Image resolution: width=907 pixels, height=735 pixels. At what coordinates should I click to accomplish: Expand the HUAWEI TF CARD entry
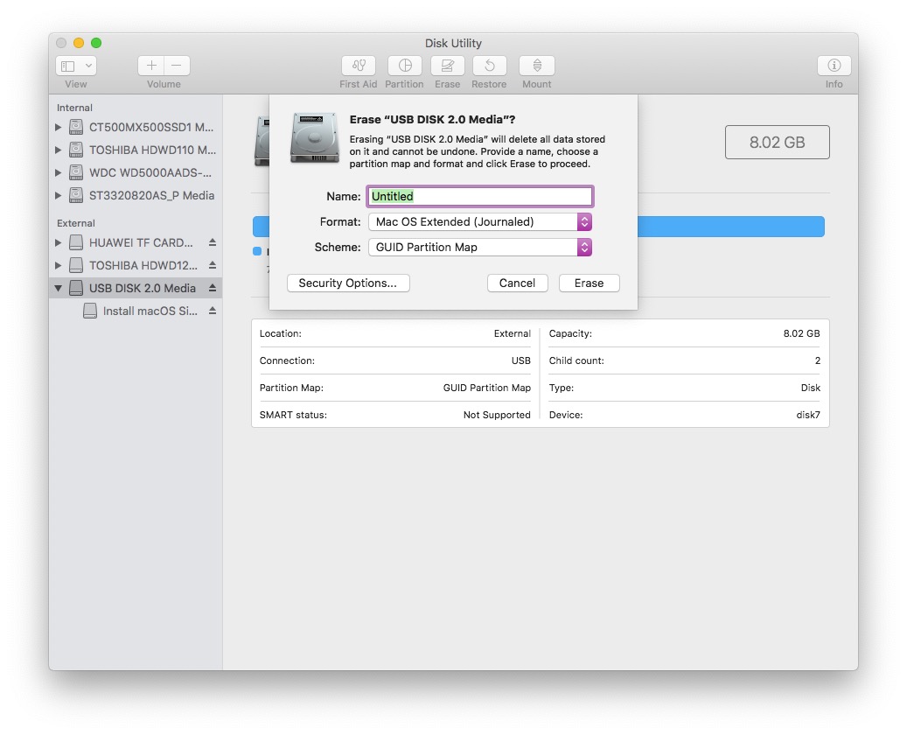tap(58, 241)
